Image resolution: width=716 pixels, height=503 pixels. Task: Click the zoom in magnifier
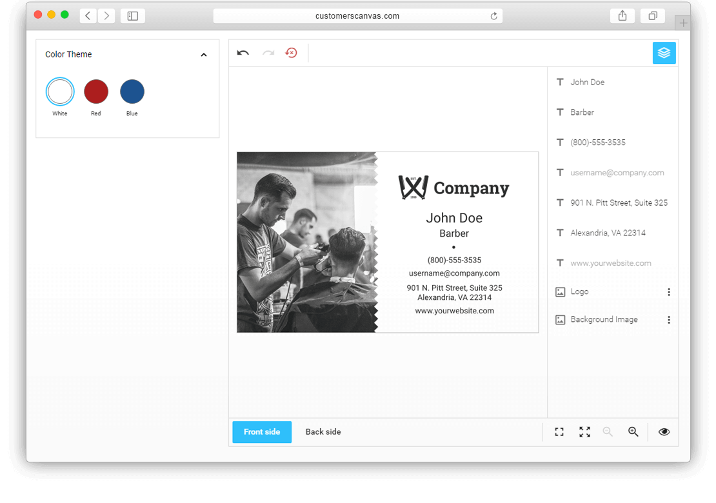[633, 432]
